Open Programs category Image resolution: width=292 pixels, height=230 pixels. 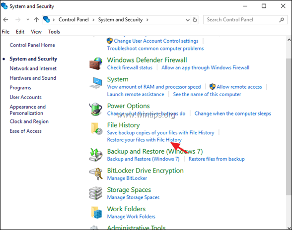(20, 88)
